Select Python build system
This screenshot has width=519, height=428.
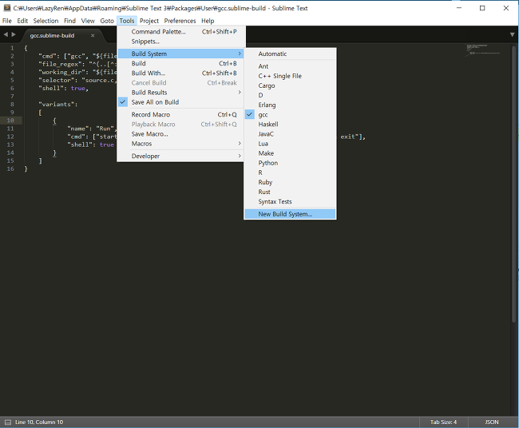pos(290,163)
